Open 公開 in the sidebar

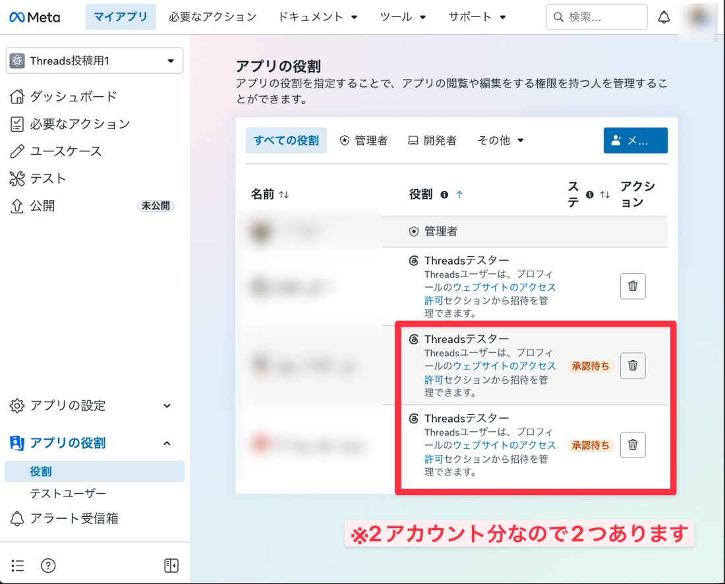(x=43, y=205)
